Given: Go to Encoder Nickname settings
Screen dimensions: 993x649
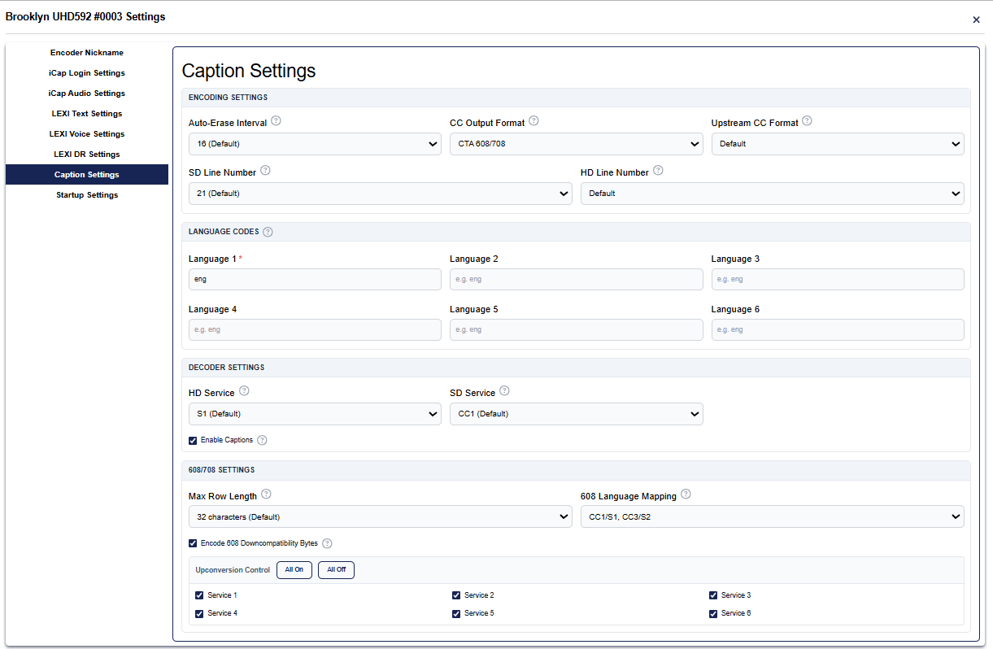Looking at the screenshot, I should (x=87, y=53).
